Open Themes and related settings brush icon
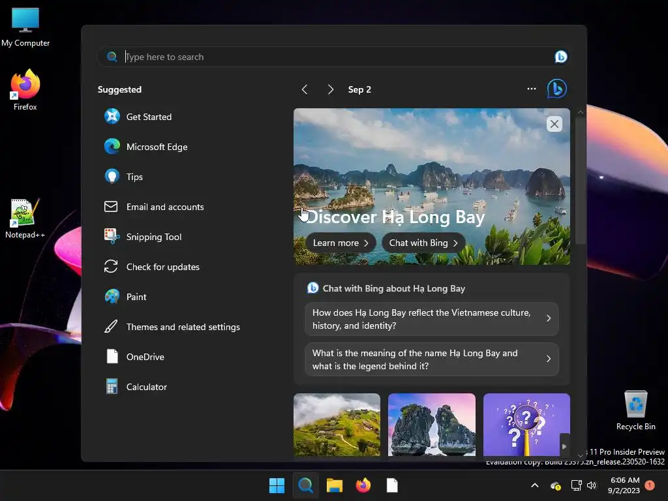Image resolution: width=668 pixels, height=501 pixels. 111,327
